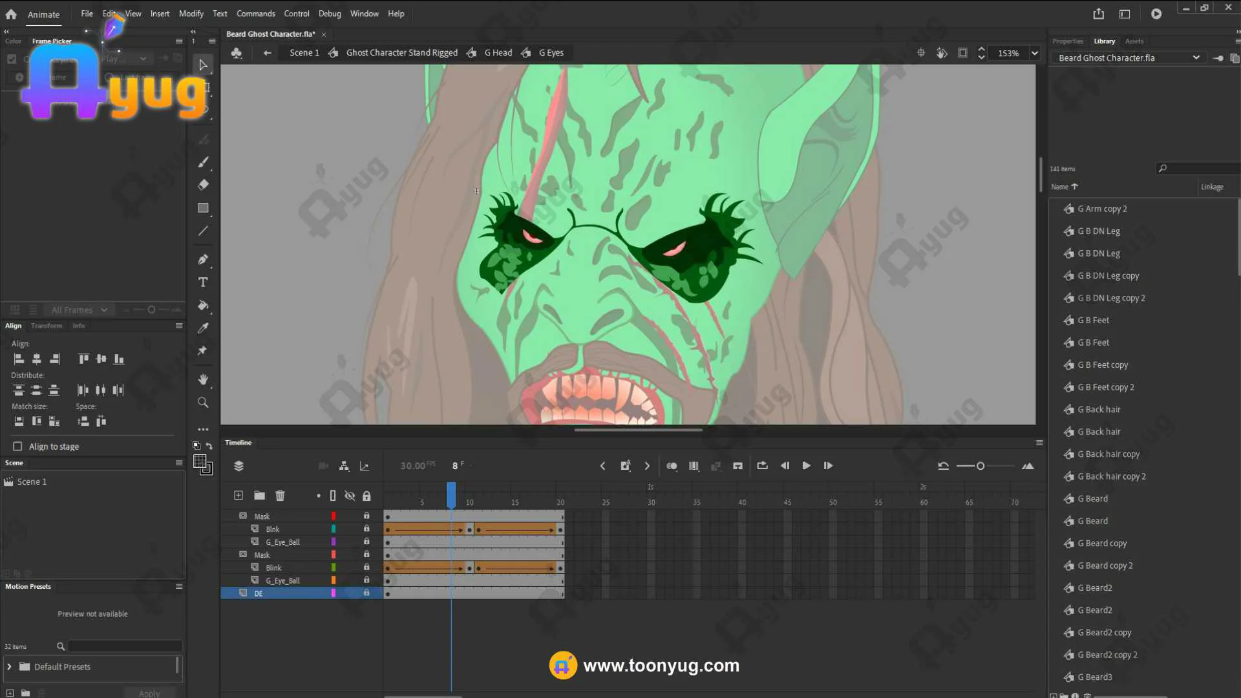Play the timeline animation
This screenshot has height=698, width=1241.
click(806, 466)
